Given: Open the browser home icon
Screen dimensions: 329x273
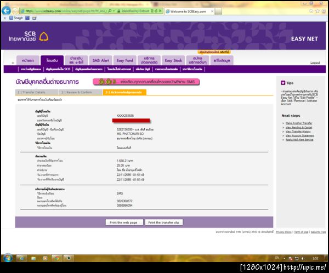Looking at the screenshot, I should click(311, 11).
